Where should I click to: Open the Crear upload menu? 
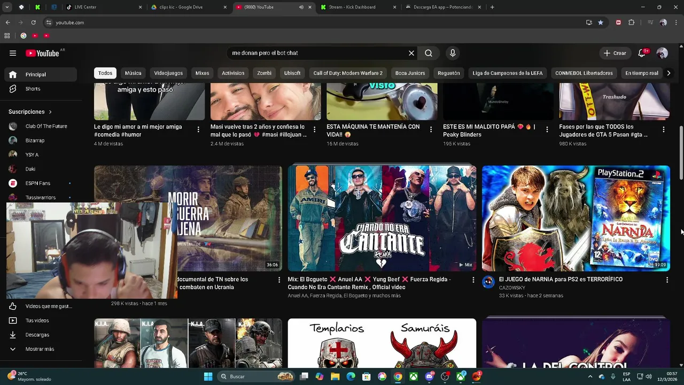point(615,53)
